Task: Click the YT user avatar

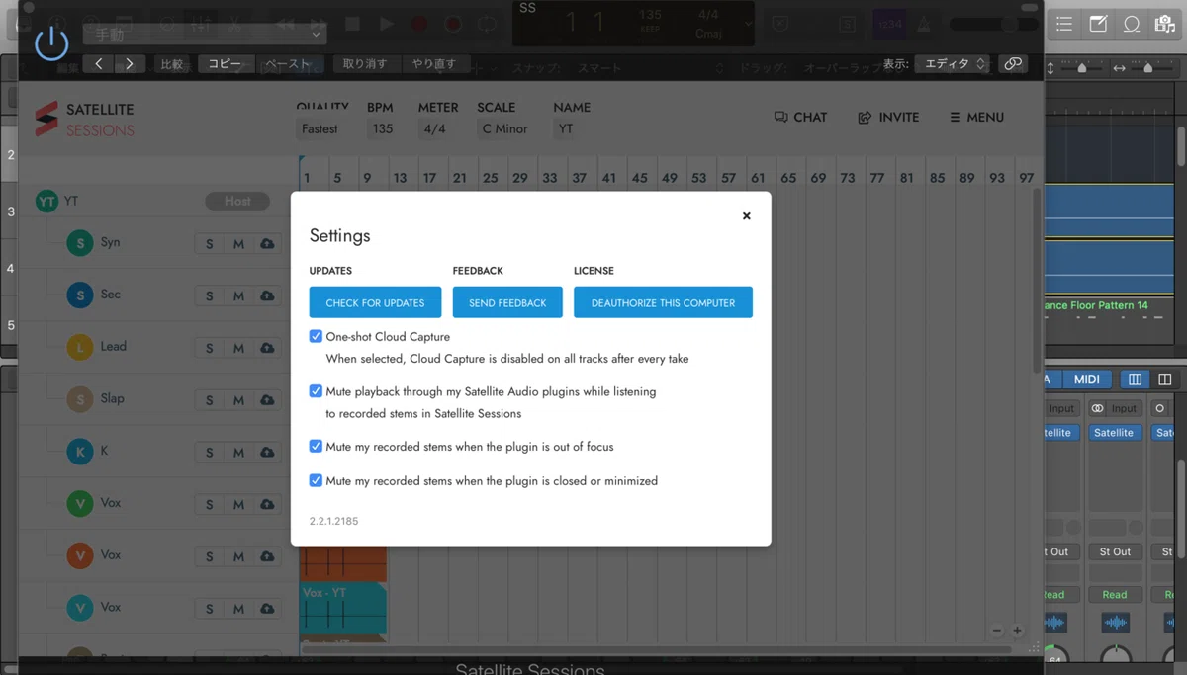Action: [46, 202]
